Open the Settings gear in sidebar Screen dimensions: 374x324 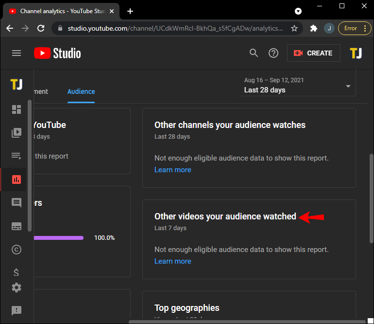click(x=17, y=288)
